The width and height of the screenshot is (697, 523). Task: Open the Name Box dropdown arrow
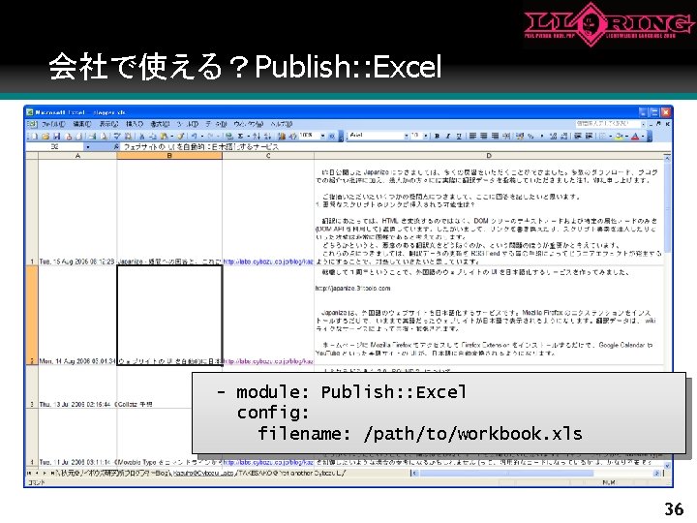point(87,147)
